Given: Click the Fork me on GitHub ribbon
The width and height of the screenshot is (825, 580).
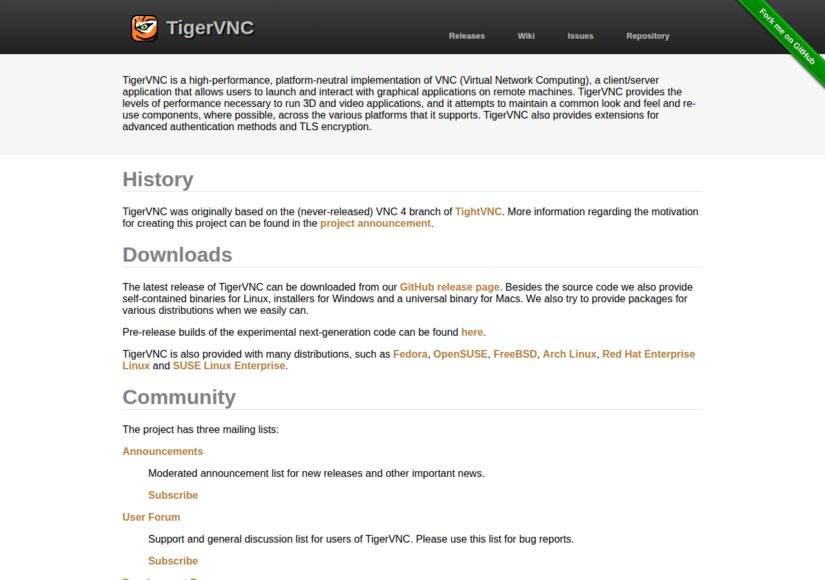Looking at the screenshot, I should 787,37.
